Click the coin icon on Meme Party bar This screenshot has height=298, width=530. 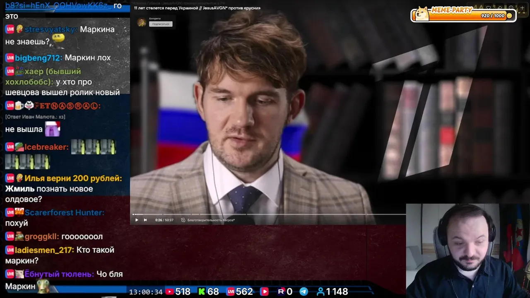click(509, 16)
